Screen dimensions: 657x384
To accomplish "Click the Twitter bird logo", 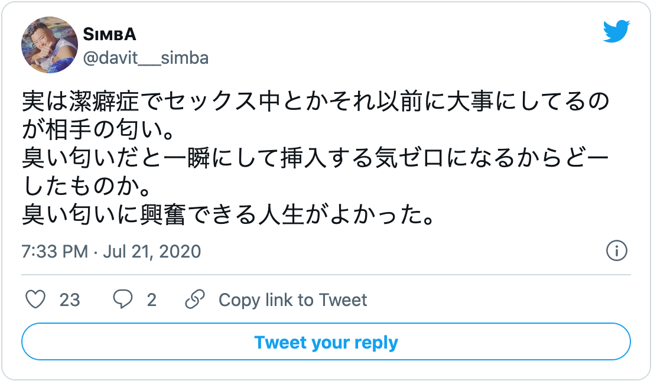I will pyautogui.click(x=616, y=31).
